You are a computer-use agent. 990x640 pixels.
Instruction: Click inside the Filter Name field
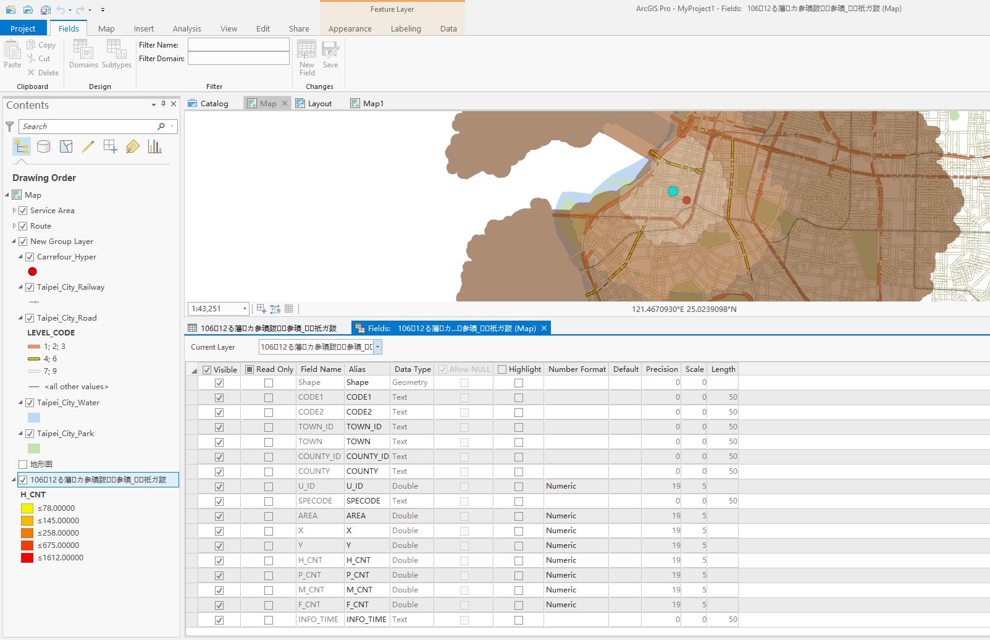[x=238, y=44]
